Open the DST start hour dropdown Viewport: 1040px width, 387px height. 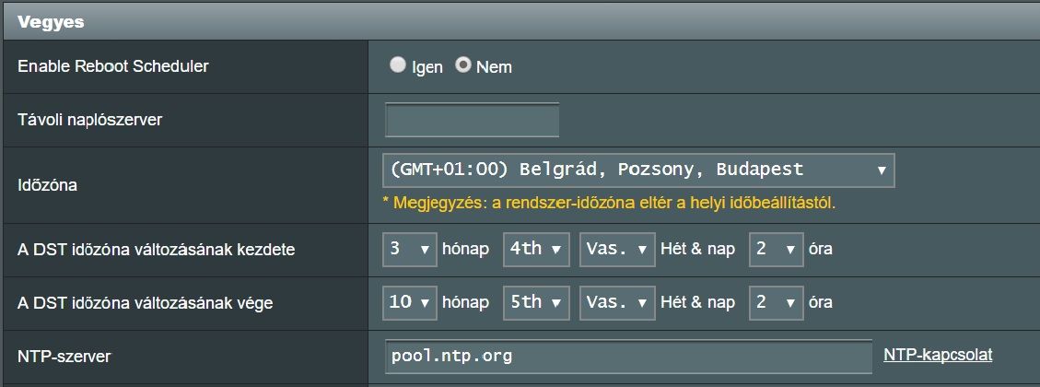(x=775, y=249)
